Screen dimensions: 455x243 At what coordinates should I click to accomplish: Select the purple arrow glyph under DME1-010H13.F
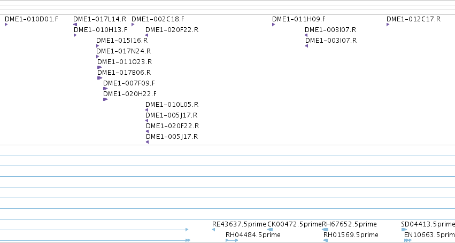(x=75, y=35)
